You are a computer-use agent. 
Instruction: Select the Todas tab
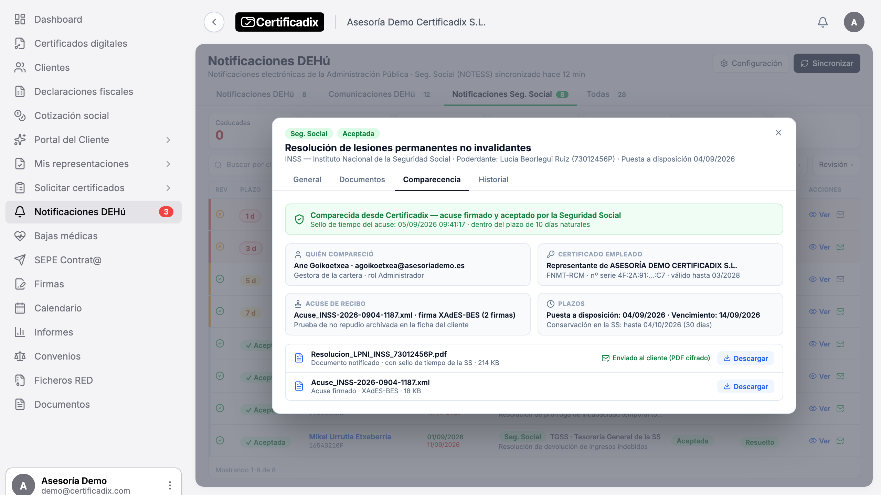click(606, 94)
